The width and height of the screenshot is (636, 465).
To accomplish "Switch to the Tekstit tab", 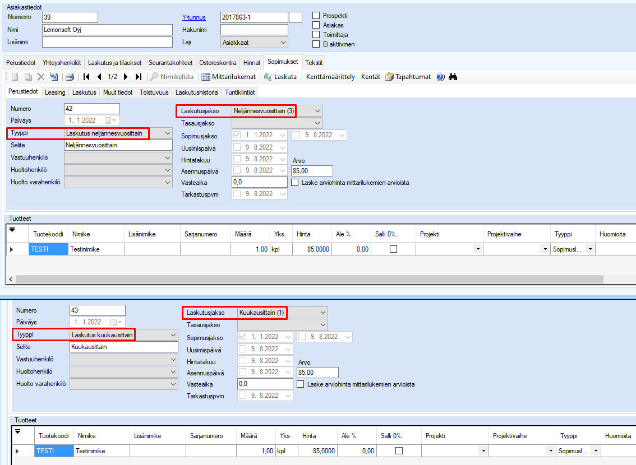I will point(314,63).
